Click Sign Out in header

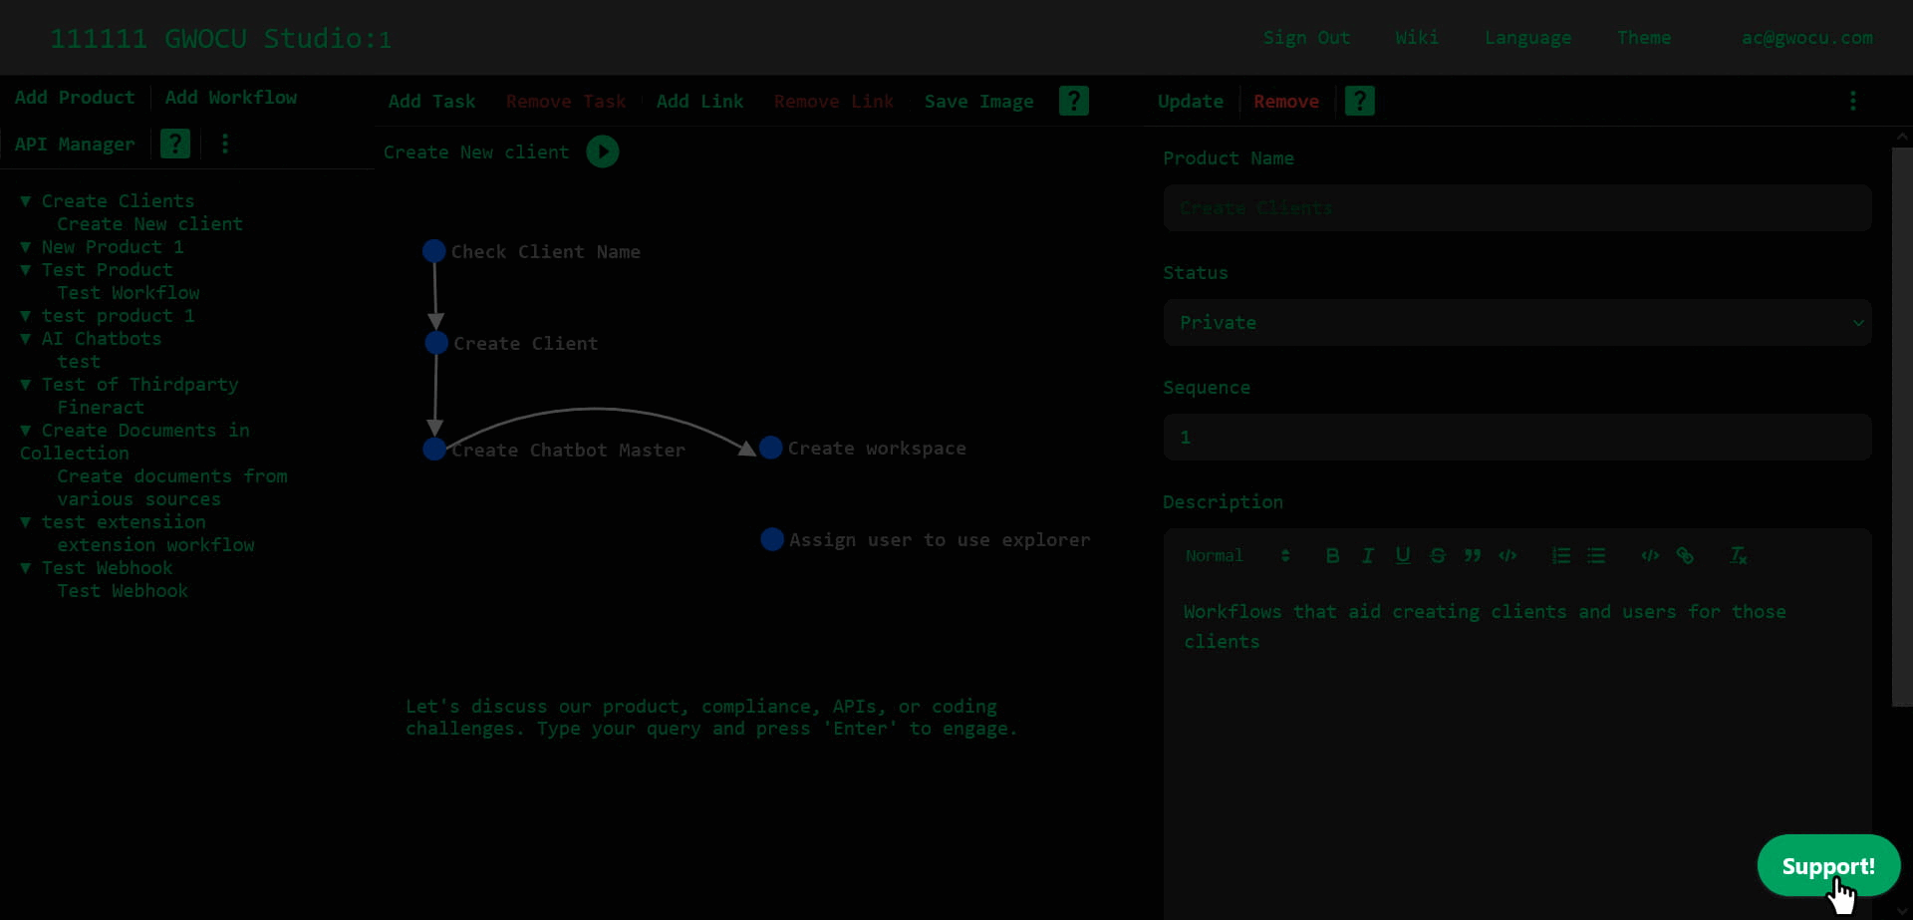tap(1306, 38)
